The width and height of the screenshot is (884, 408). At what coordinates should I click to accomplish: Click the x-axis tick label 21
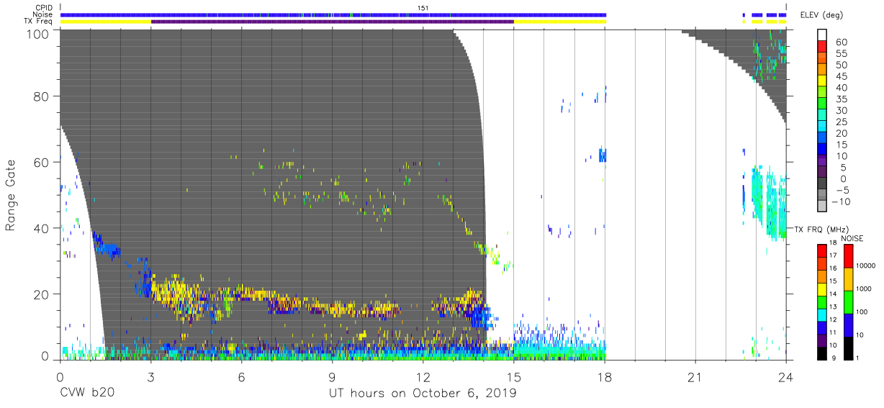(x=695, y=377)
